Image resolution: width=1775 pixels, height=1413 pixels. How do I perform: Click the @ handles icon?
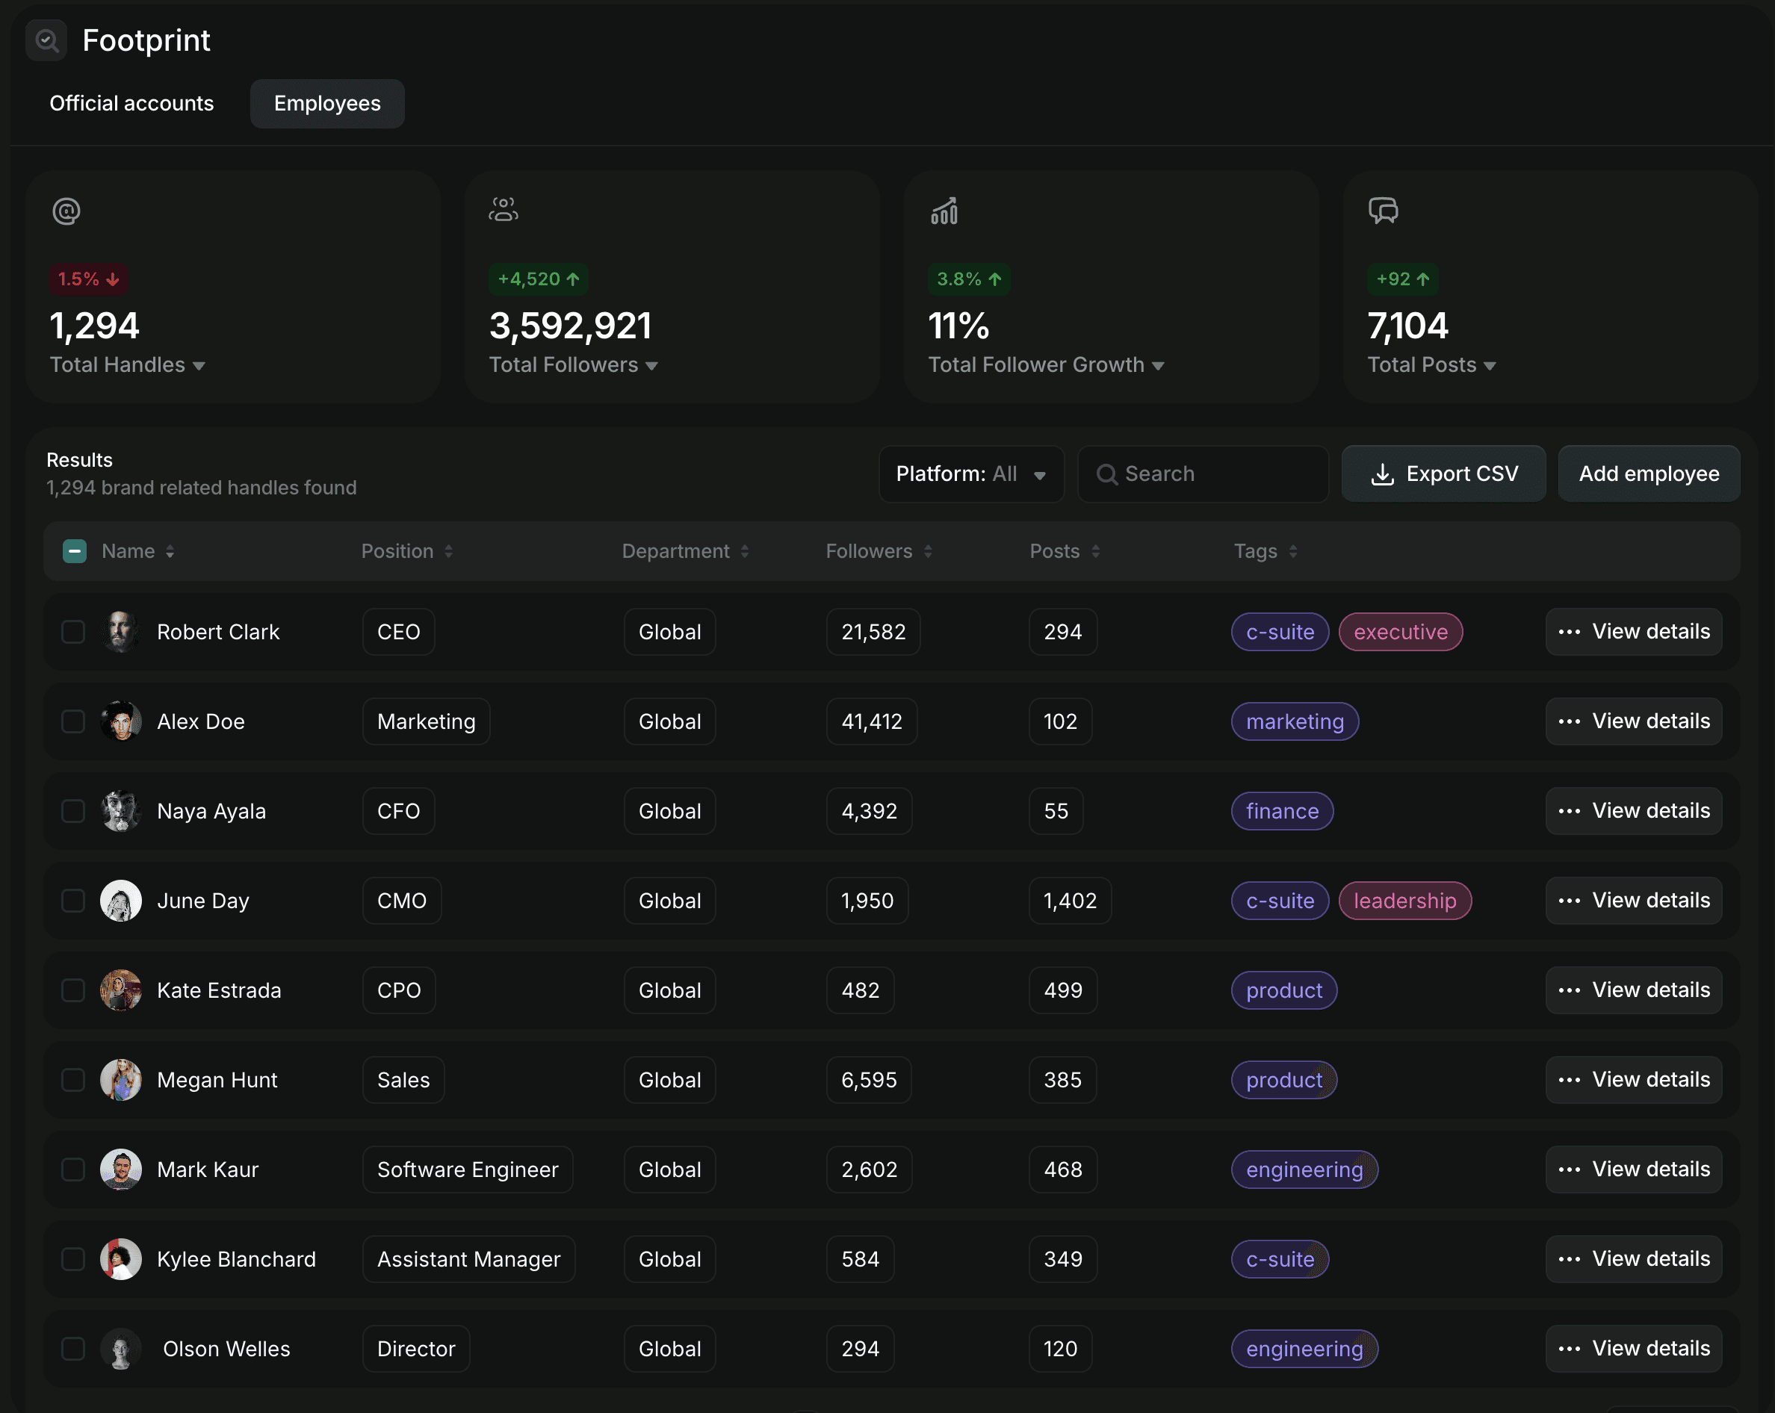tap(66, 211)
